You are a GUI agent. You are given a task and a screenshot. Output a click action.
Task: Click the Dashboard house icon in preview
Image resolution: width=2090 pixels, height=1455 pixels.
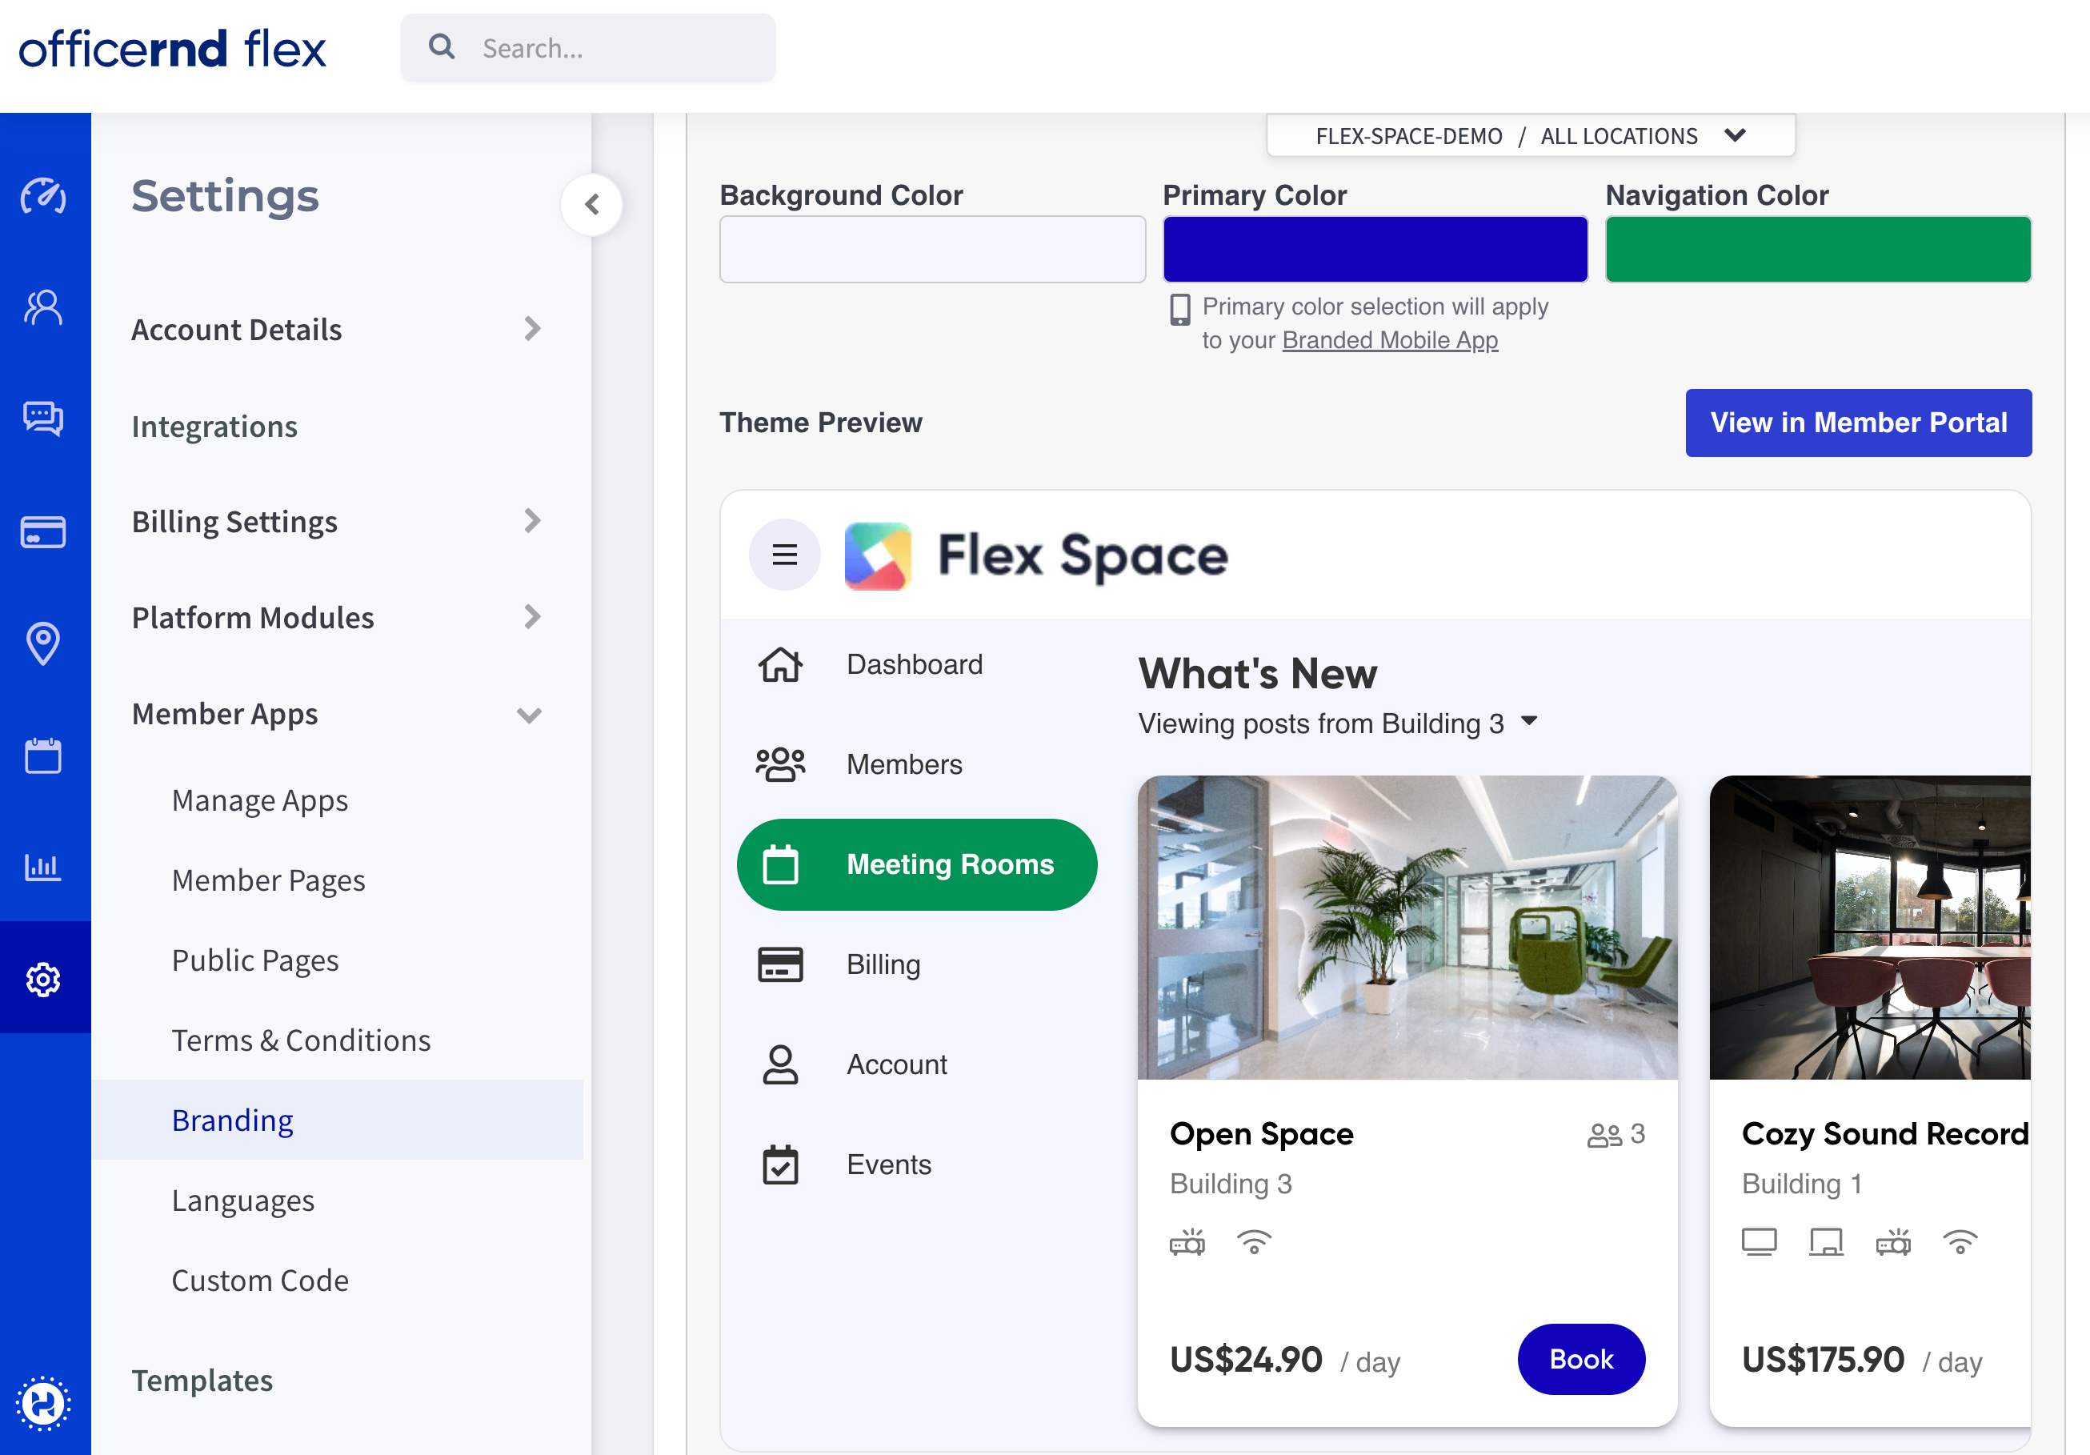click(780, 665)
